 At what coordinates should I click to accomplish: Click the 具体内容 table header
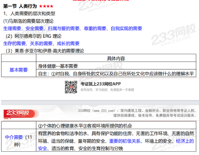click(x=116, y=58)
